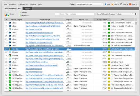This screenshot has height=96, width=140.
Task: Sort by the Title column header
Action: [x=123, y=20]
